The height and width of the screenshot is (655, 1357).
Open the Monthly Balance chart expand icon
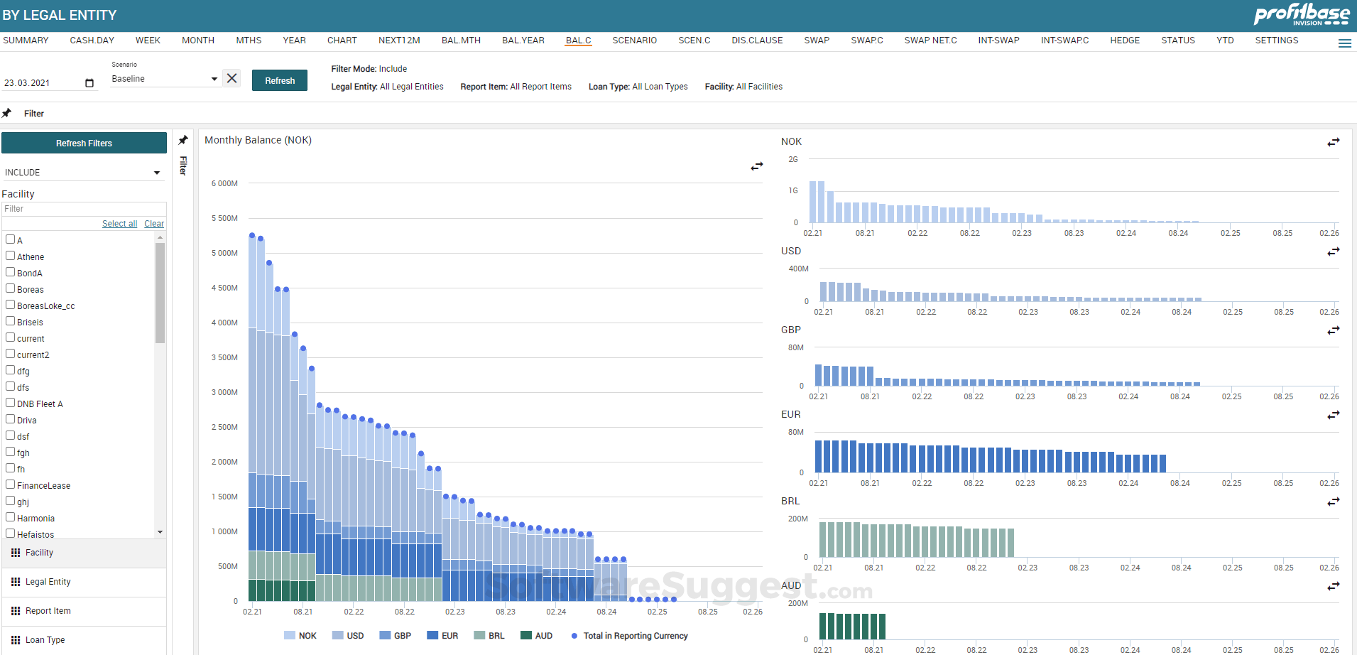coord(756,166)
